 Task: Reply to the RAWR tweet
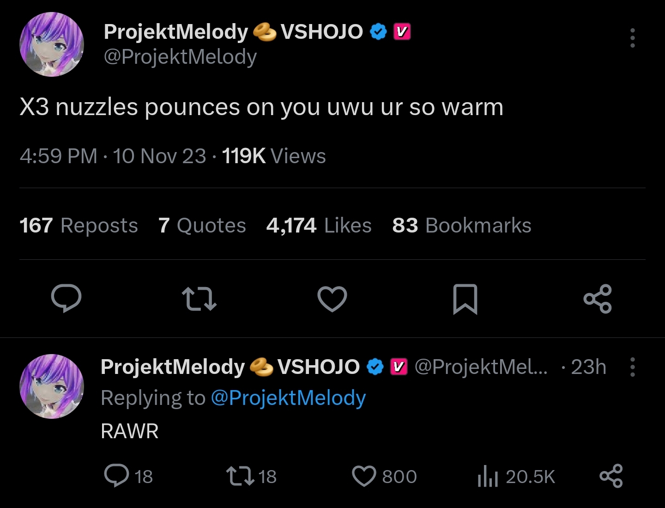coord(116,476)
